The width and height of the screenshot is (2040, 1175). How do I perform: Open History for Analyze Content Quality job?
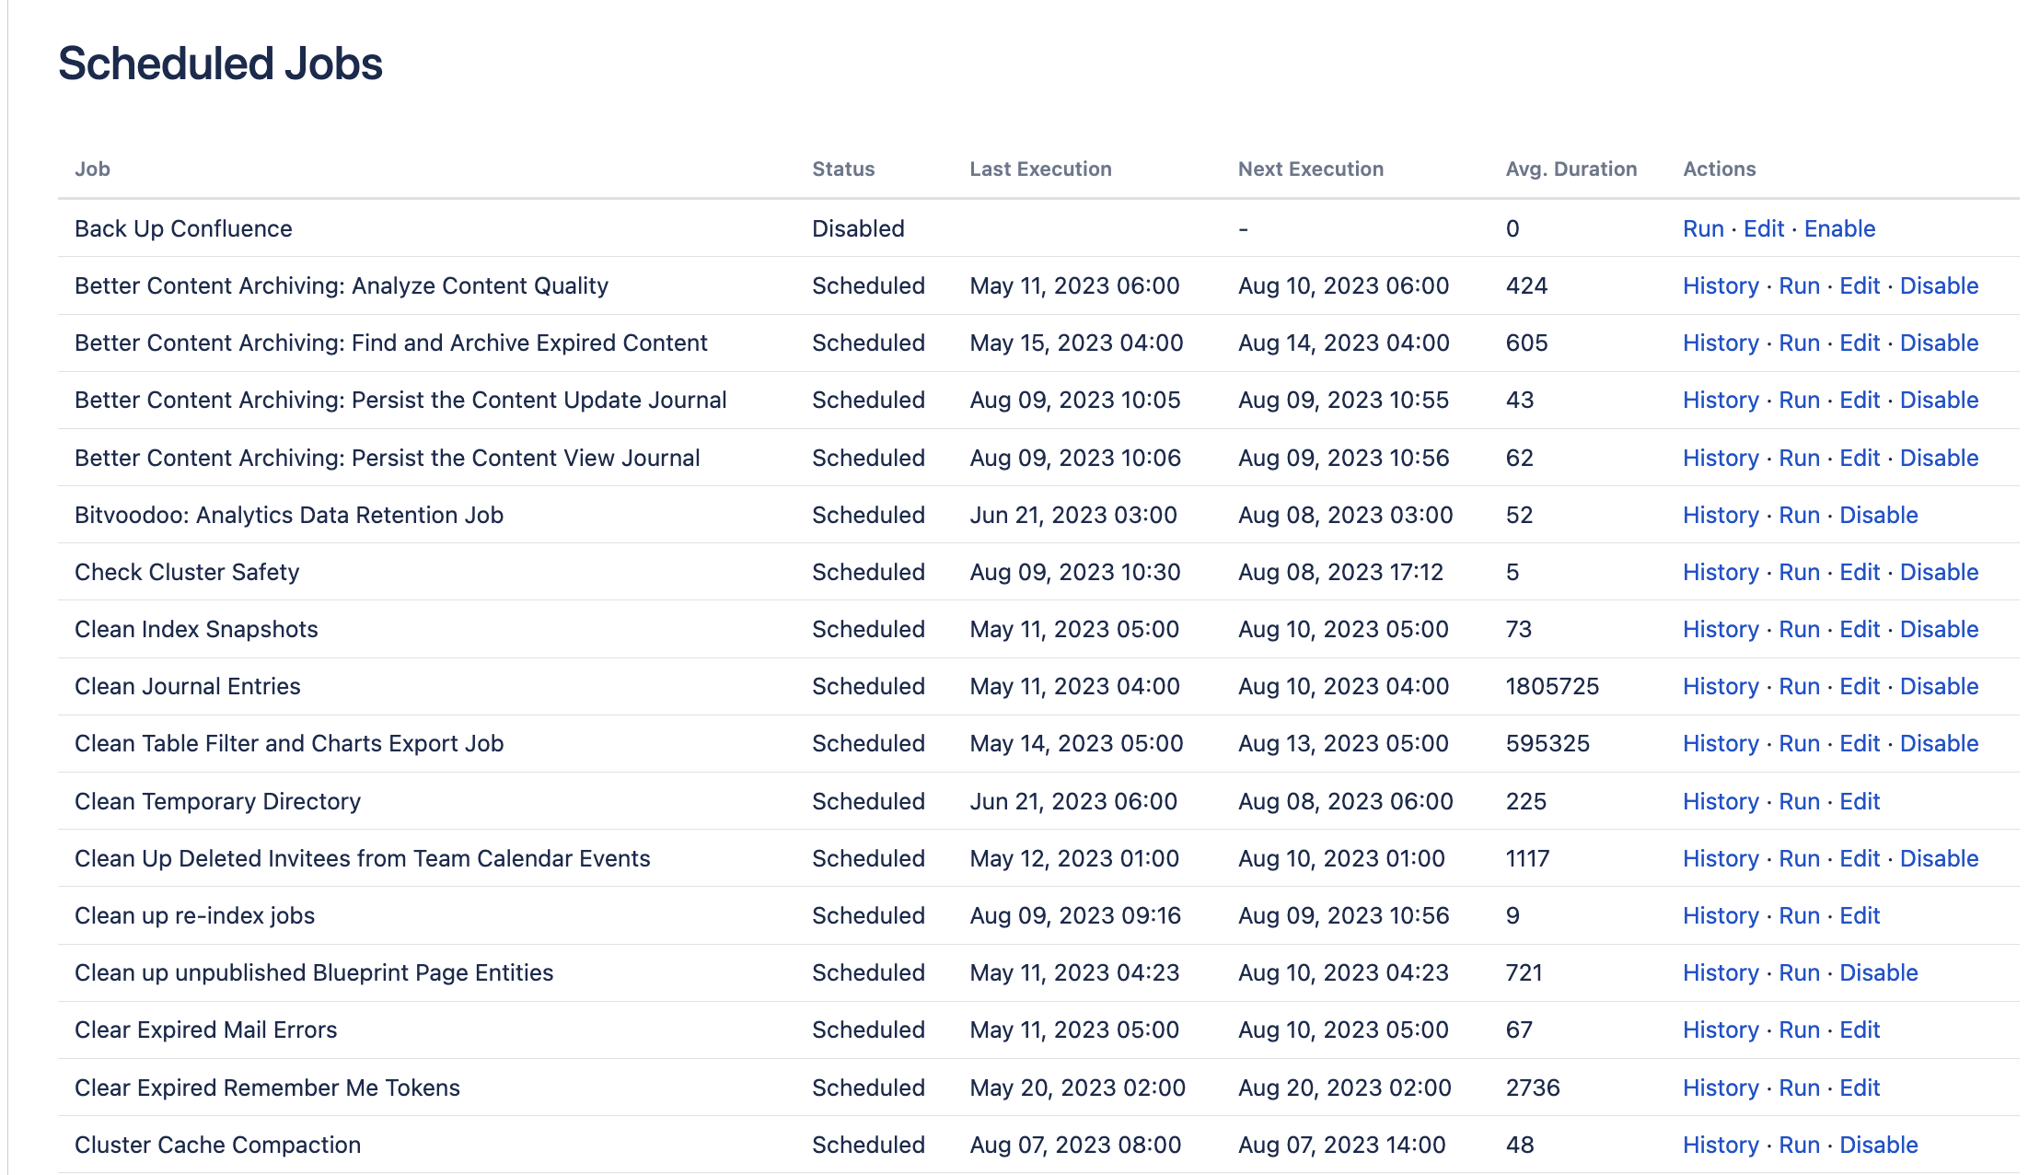click(1721, 285)
